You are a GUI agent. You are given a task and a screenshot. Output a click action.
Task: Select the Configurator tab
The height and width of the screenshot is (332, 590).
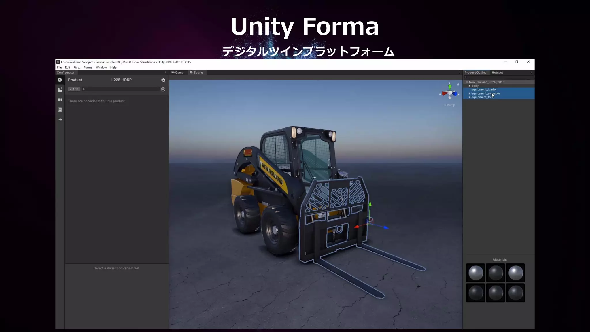pos(66,73)
